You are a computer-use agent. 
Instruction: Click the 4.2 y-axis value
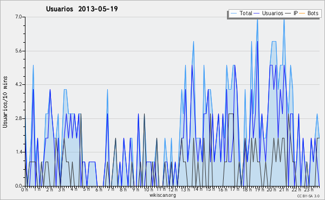pos(18,84)
